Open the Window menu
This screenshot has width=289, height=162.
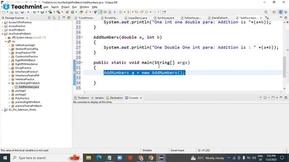click(84, 7)
